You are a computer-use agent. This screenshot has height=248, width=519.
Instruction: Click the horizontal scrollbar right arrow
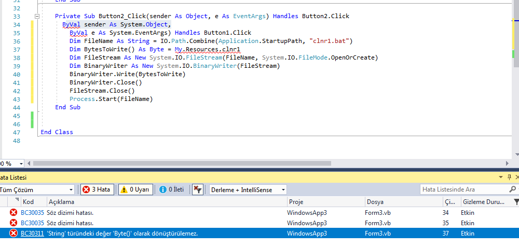click(507, 163)
